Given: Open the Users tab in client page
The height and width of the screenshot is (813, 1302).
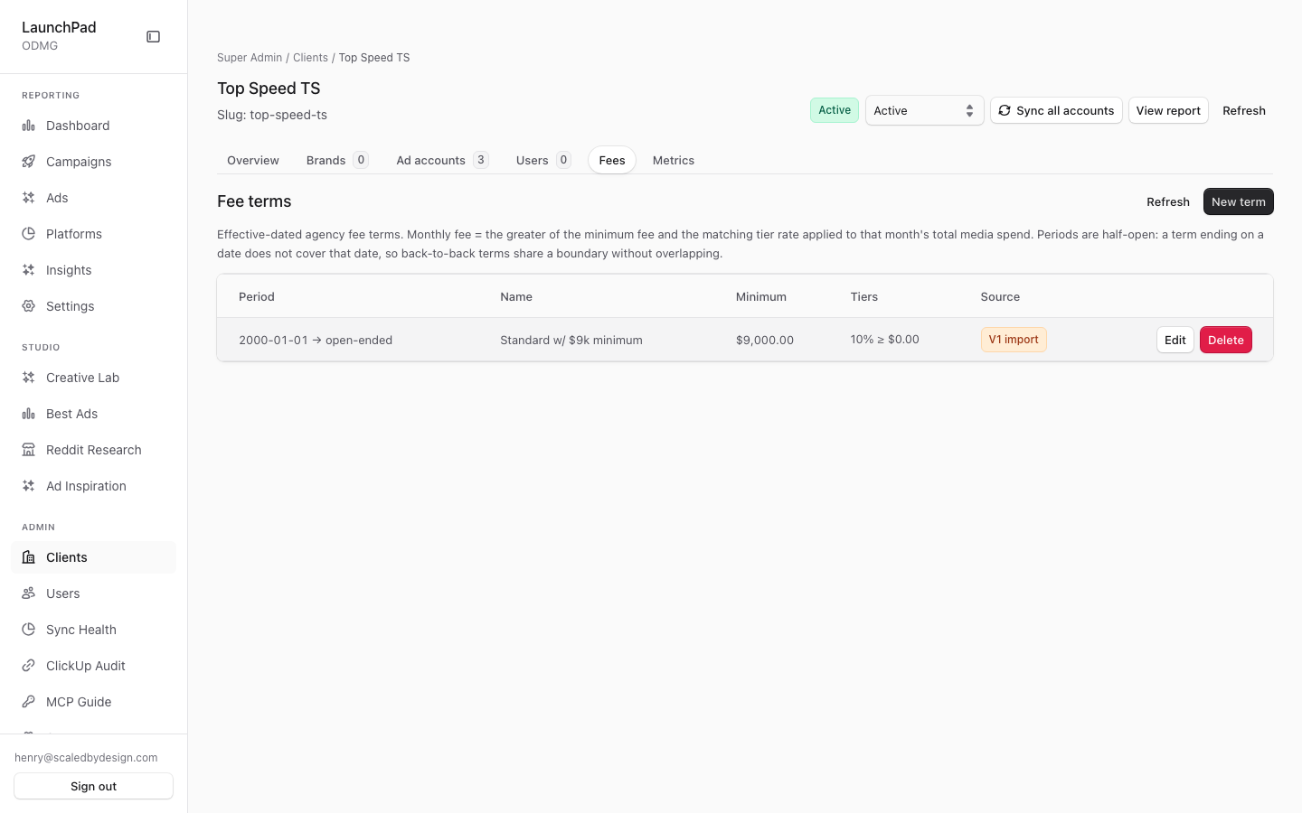Looking at the screenshot, I should [542, 160].
